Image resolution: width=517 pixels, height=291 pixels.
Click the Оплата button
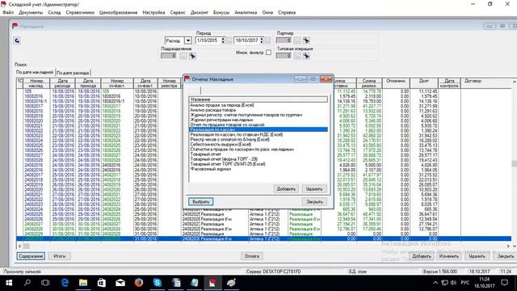(x=252, y=256)
